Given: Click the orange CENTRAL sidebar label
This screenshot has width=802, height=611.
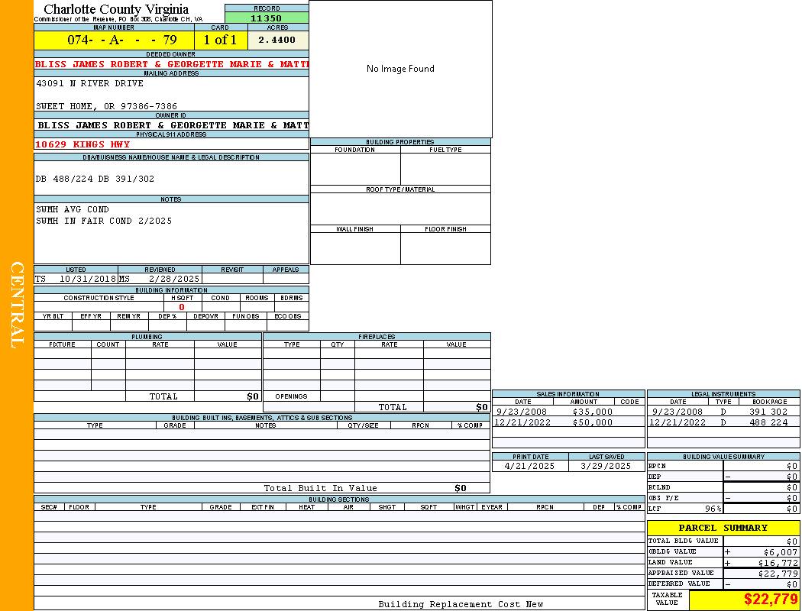Looking at the screenshot, I should pyautogui.click(x=17, y=305).
